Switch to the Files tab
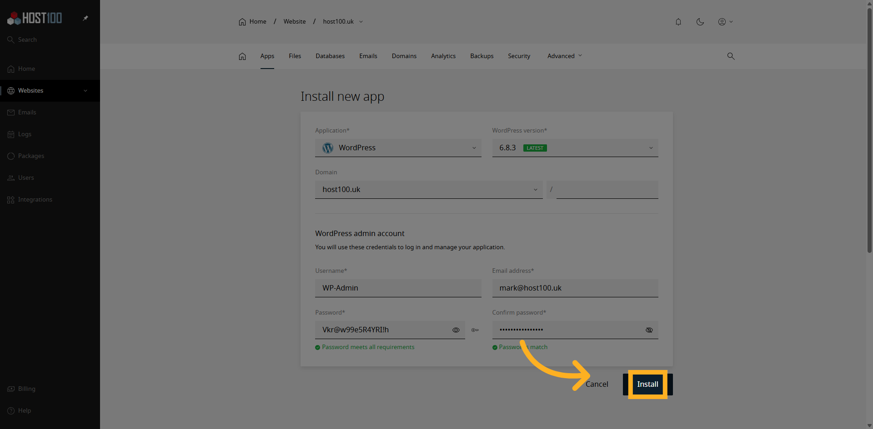The image size is (873, 429). [295, 56]
